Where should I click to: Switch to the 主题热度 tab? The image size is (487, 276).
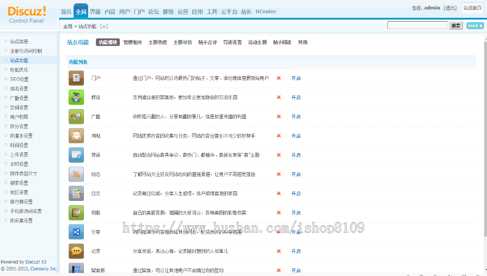(x=157, y=42)
